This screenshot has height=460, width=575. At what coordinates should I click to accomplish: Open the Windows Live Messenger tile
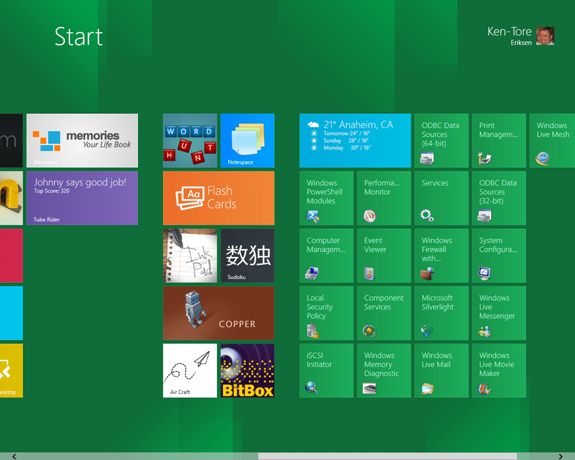coord(499,313)
